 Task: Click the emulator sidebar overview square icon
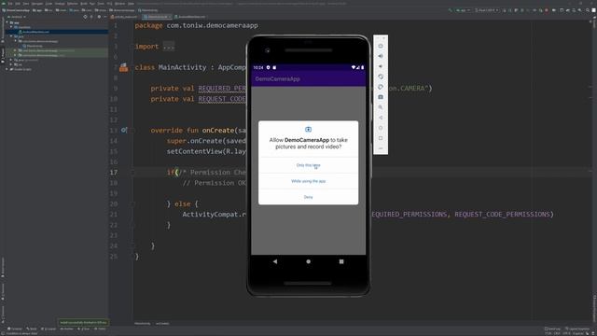(x=381, y=138)
